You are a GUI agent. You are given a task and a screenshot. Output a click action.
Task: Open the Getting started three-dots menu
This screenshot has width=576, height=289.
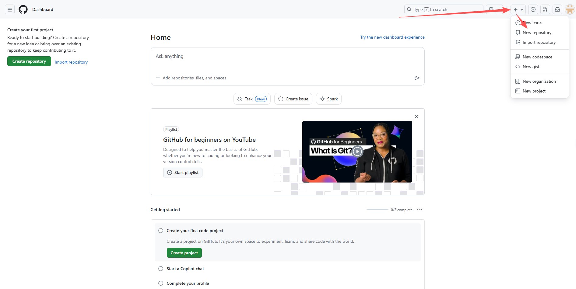pyautogui.click(x=420, y=210)
